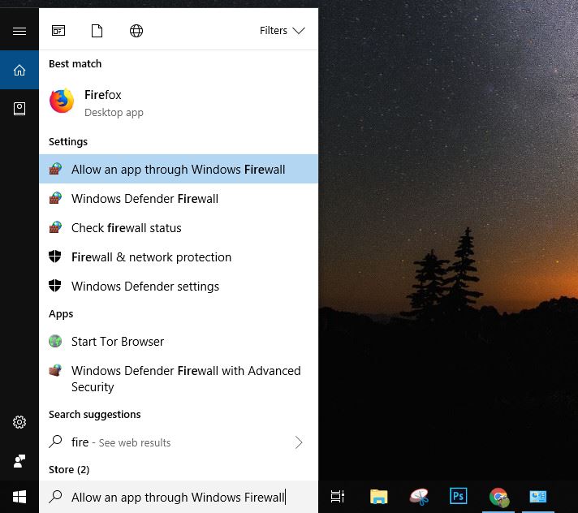578x513 pixels.
Task: Click the firewall brick icon next to Check firewall status
Action: pyautogui.click(x=55, y=227)
